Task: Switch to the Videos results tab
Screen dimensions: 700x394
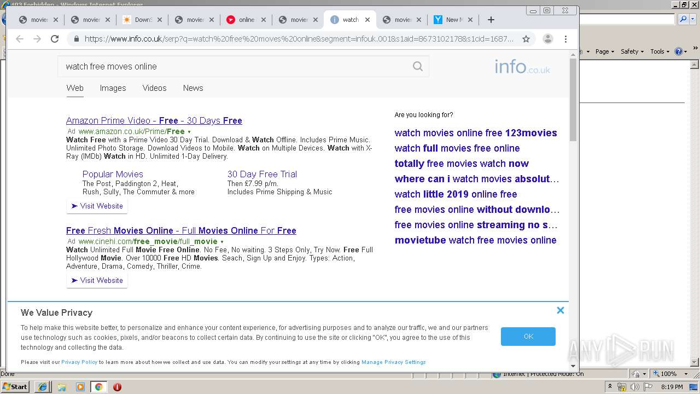Action: (154, 88)
